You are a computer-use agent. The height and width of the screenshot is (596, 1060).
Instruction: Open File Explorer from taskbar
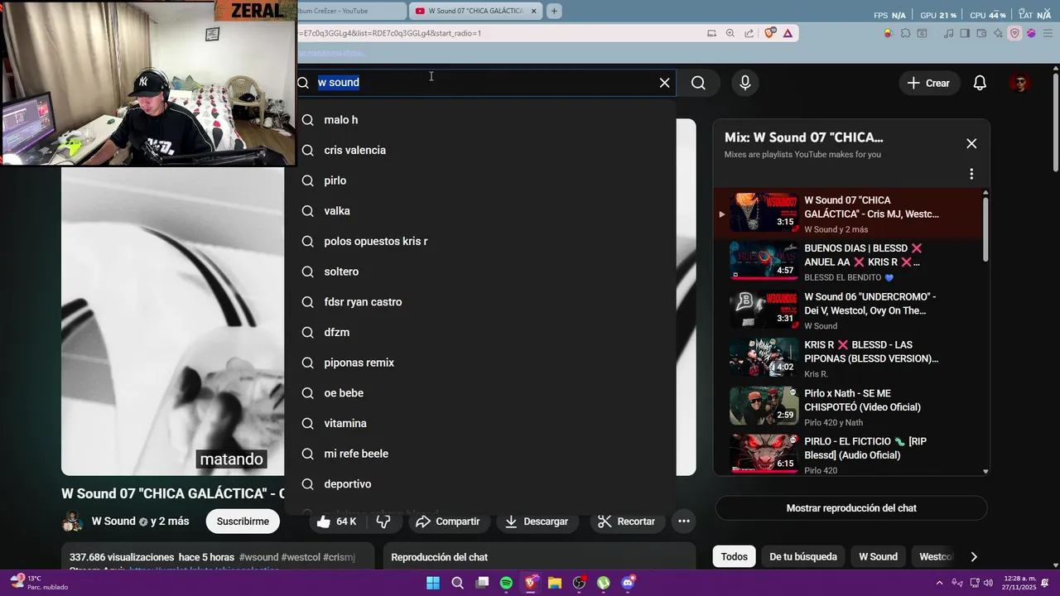555,583
